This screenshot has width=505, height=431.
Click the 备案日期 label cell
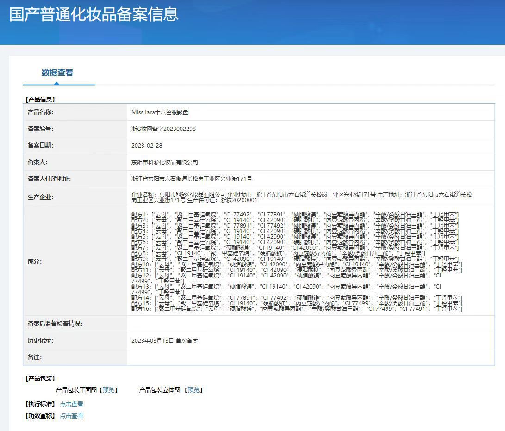pos(75,146)
